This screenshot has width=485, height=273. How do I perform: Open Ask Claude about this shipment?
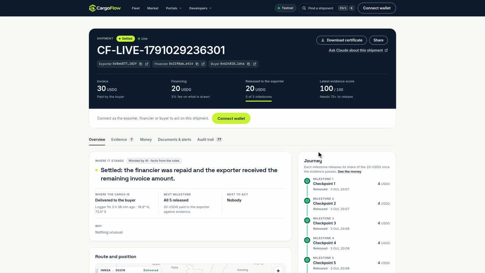click(x=358, y=50)
